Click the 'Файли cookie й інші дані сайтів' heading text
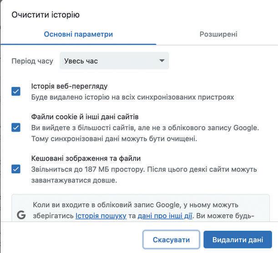Screen dimensions: 278x253 tap(85, 116)
